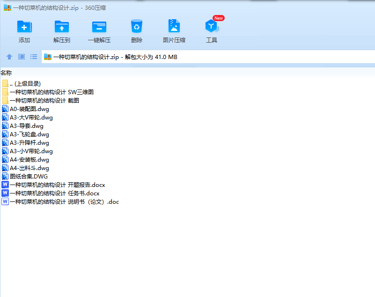Click the 名称 column header

[x=6, y=73]
